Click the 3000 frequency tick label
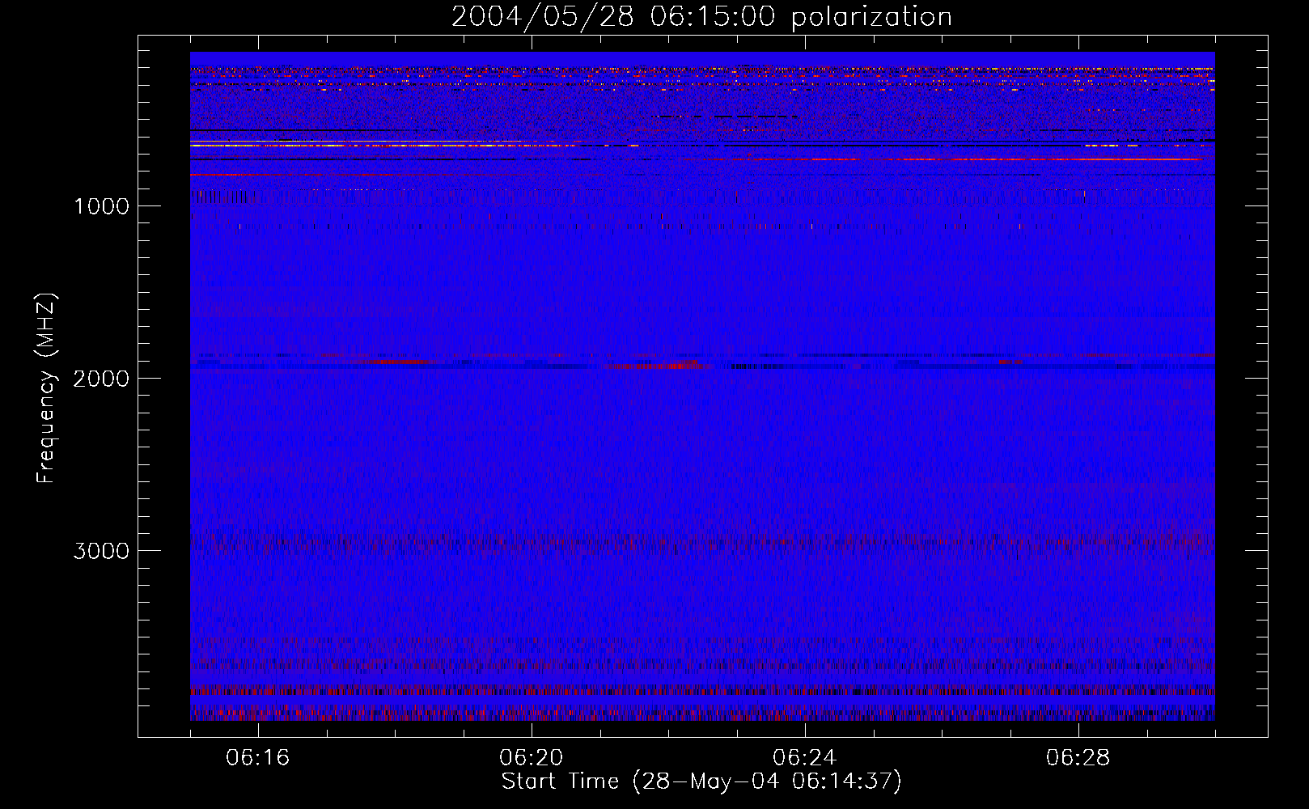This screenshot has height=809, width=1309. [101, 551]
